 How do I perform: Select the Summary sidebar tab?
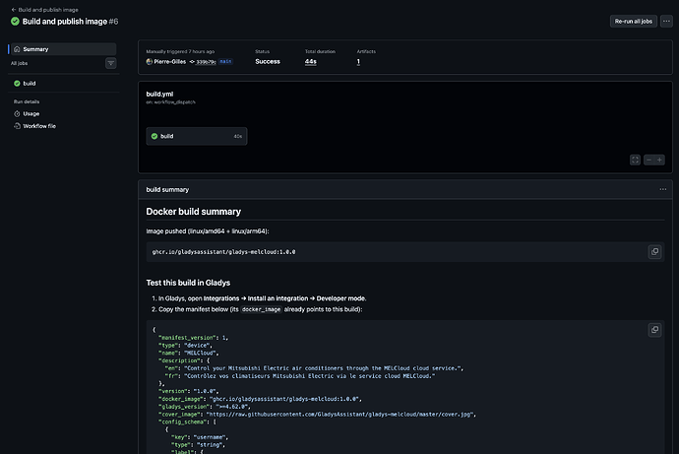coord(63,49)
